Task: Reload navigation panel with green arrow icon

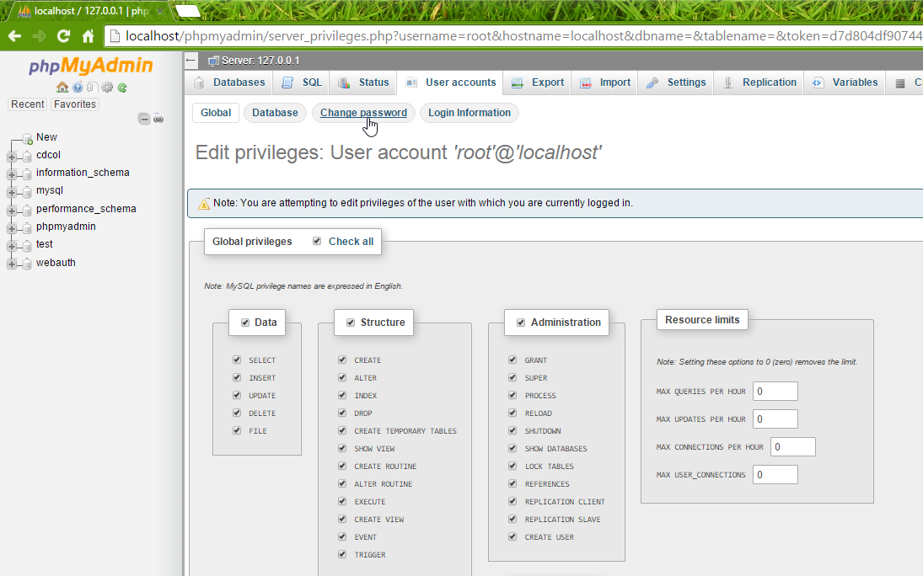Action: (122, 87)
